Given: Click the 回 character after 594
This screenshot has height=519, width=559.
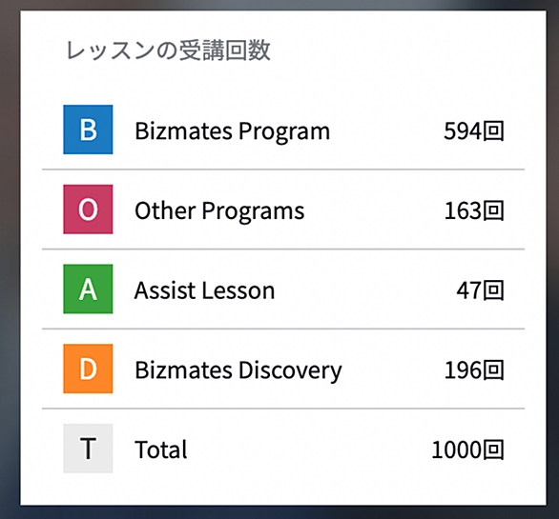Looking at the screenshot, I should [x=494, y=131].
